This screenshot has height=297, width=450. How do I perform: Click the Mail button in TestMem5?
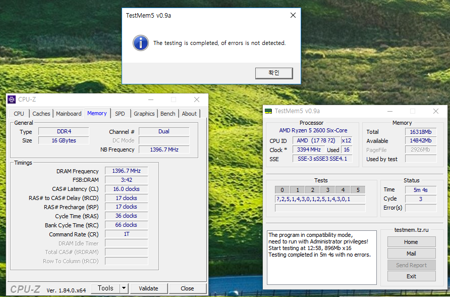click(x=411, y=254)
